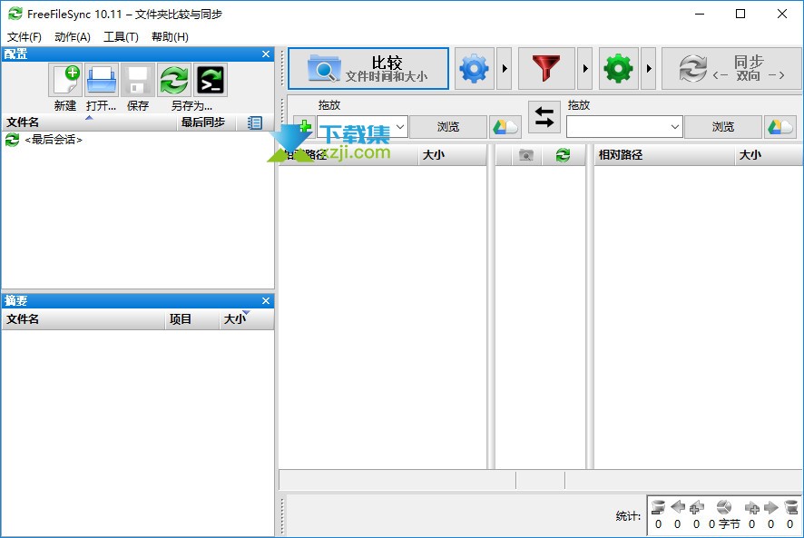Click the 统计: statistics label
Image resolution: width=804 pixels, height=538 pixels.
(x=628, y=516)
